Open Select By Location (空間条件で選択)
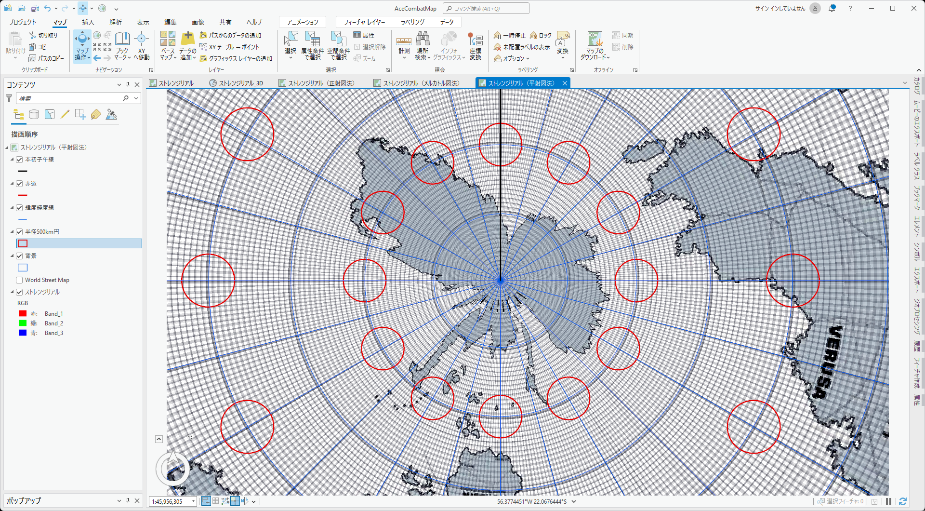925x511 pixels. pos(338,46)
